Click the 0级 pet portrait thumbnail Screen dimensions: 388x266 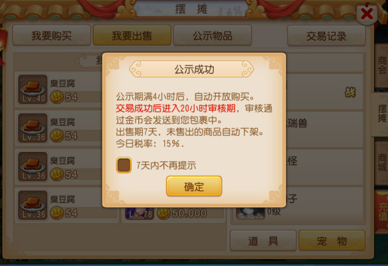(250, 213)
